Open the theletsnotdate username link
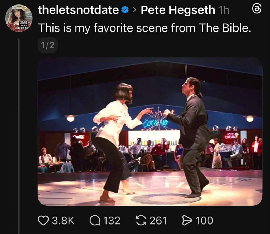Image resolution: width=270 pixels, height=234 pixels. click(78, 10)
